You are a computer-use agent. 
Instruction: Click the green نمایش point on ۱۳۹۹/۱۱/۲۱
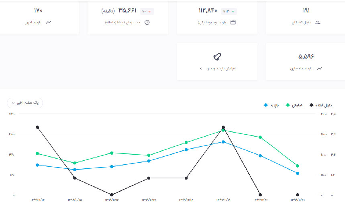298,166
